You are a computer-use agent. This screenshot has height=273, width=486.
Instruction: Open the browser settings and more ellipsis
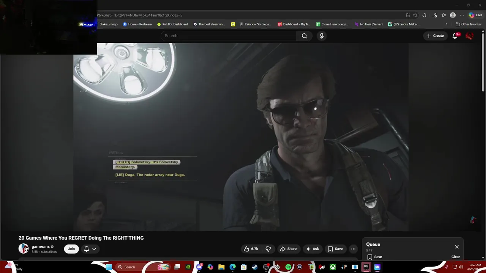tap(462, 15)
